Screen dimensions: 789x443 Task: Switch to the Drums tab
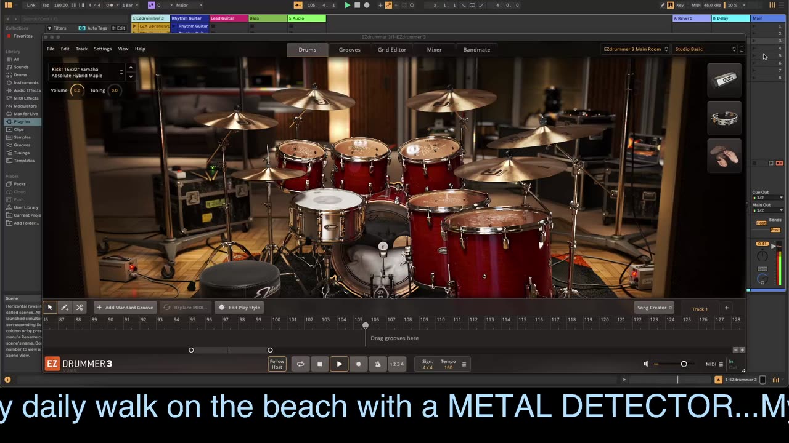(x=308, y=49)
